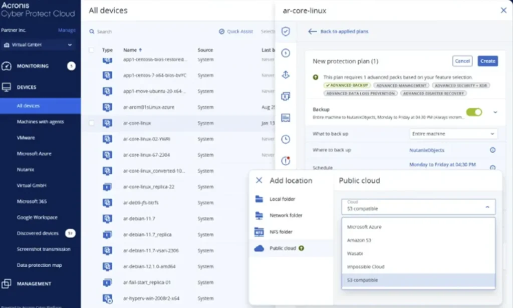Image resolution: width=513 pixels, height=308 pixels.
Task: Toggle the Backup switch off
Action: click(473, 112)
